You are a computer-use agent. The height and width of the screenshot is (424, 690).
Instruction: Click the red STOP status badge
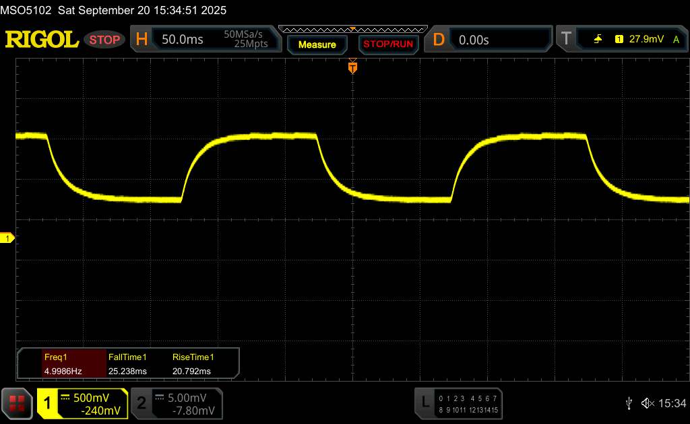point(105,40)
